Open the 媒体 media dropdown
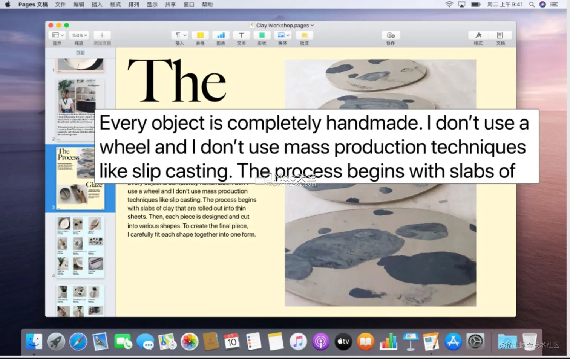 (x=282, y=35)
